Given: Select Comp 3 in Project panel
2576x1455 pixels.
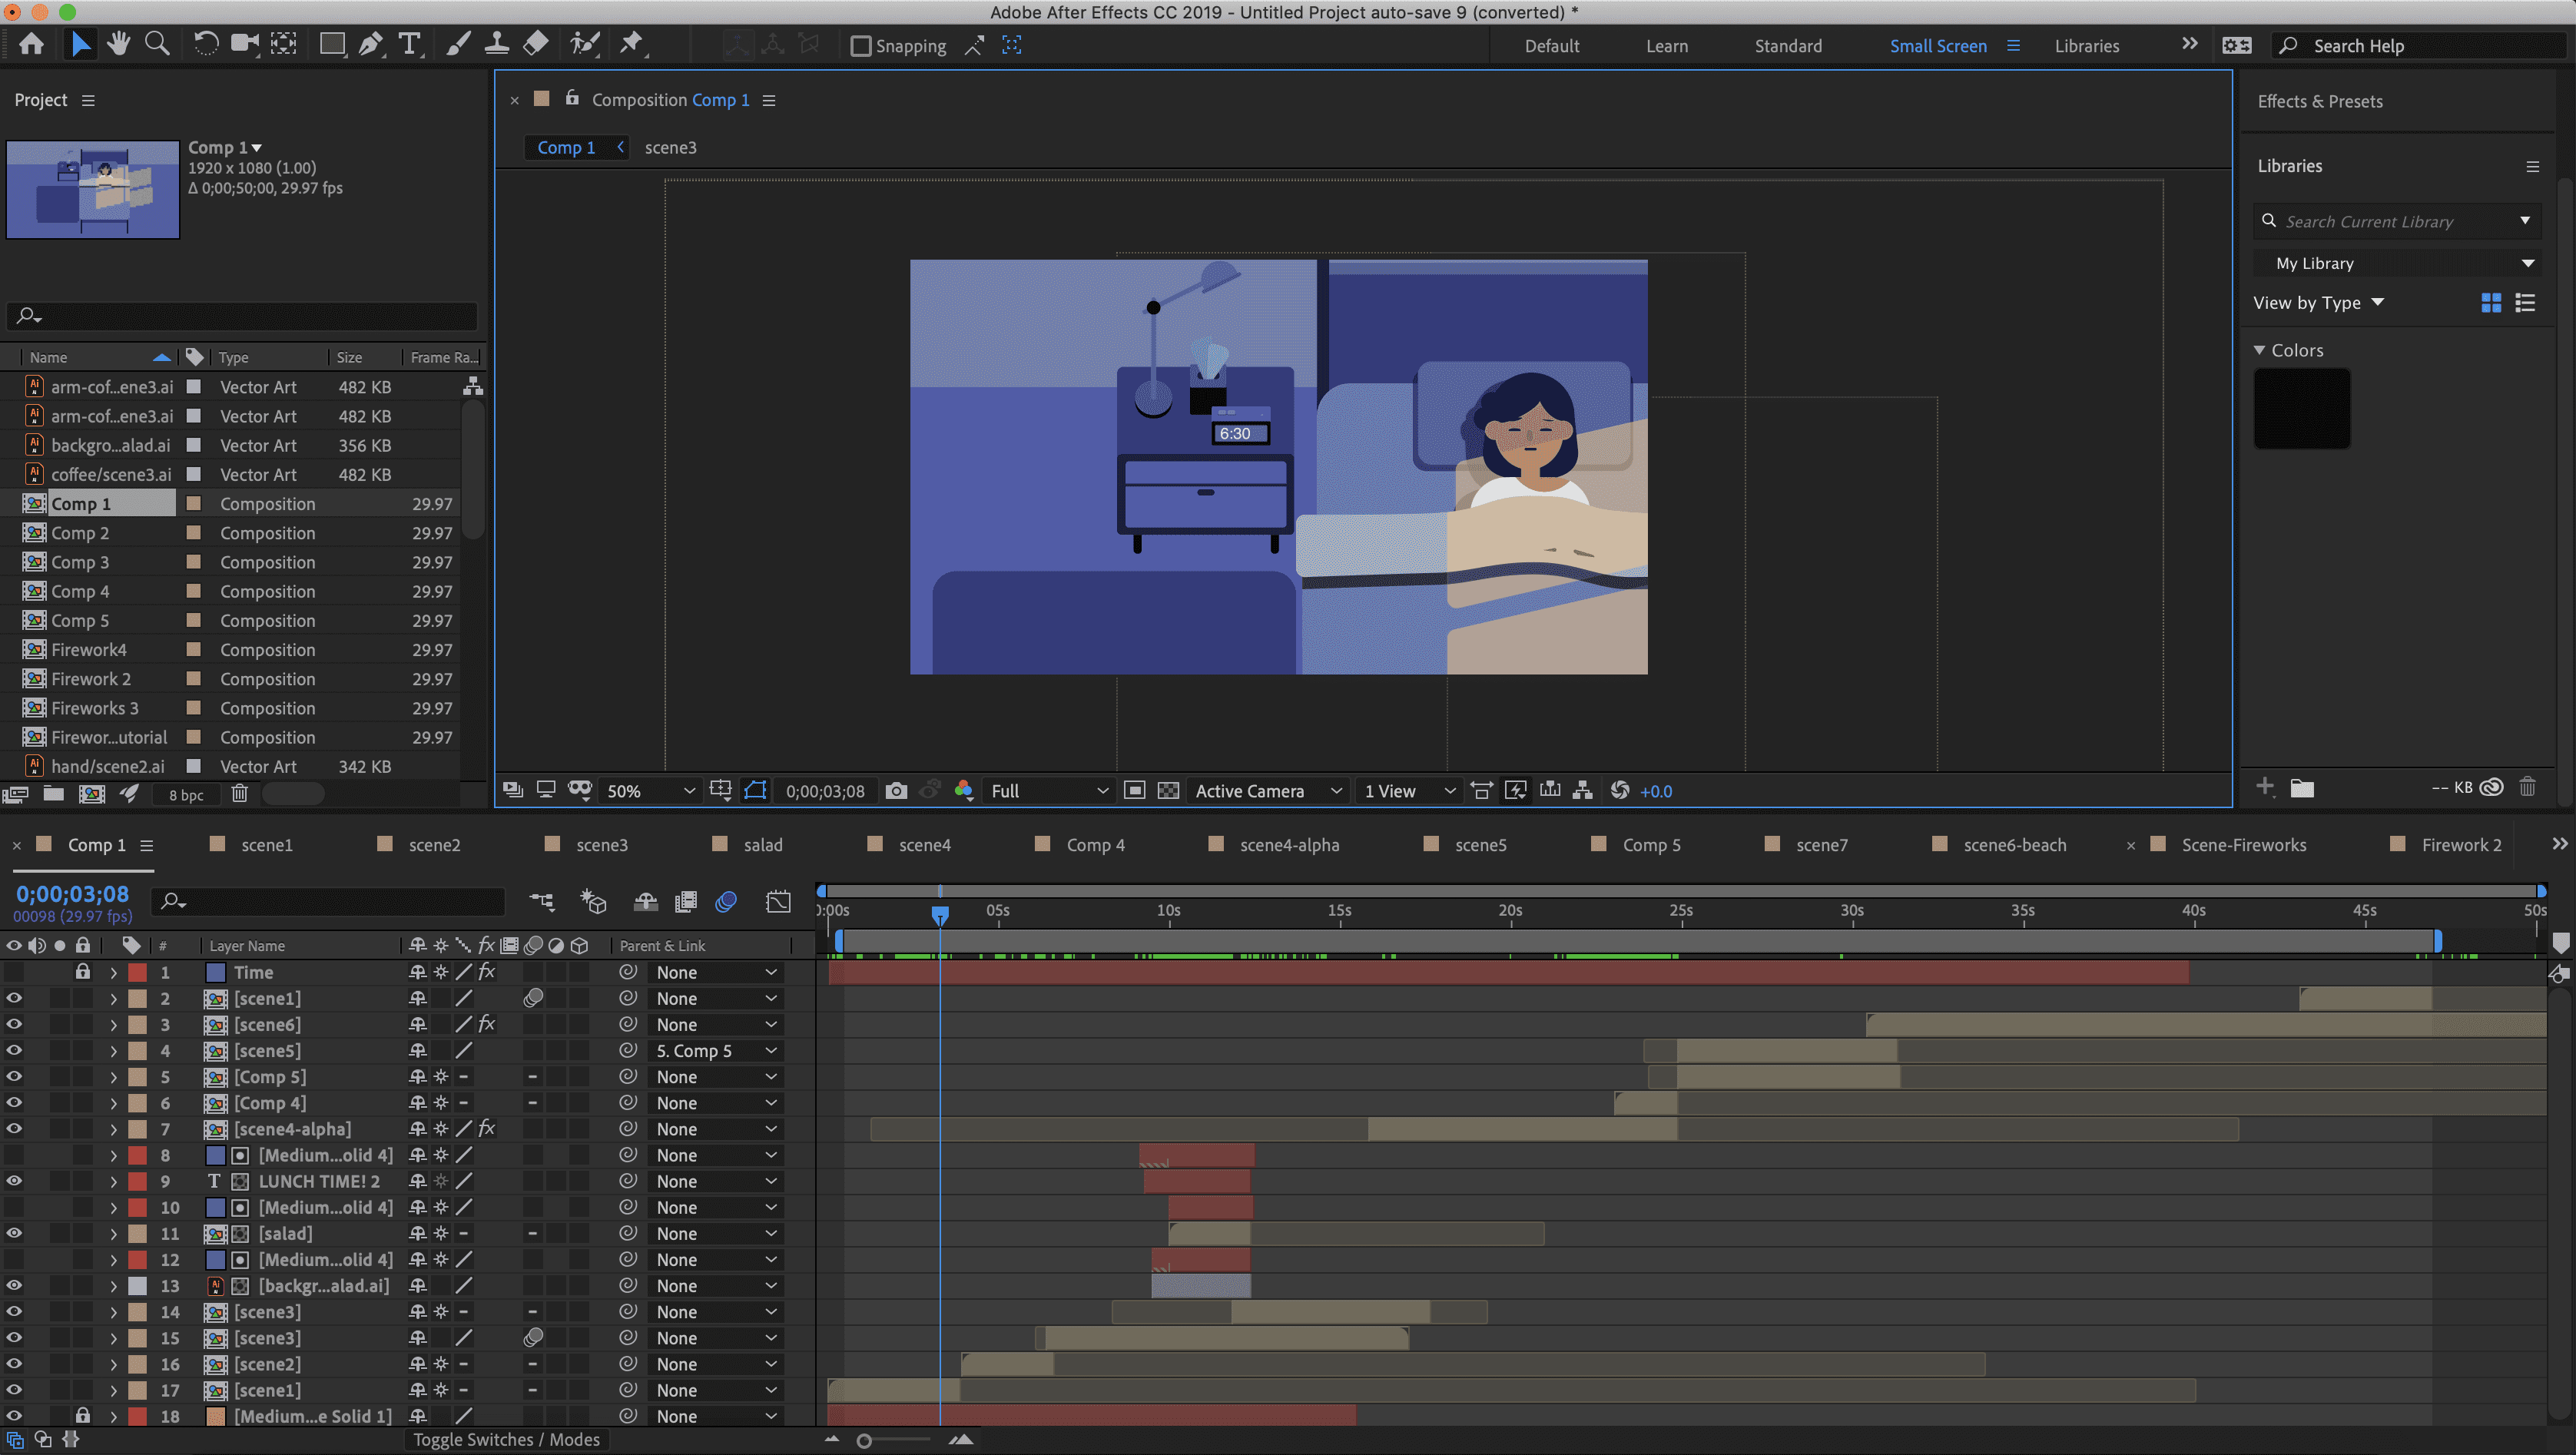Looking at the screenshot, I should (80, 562).
